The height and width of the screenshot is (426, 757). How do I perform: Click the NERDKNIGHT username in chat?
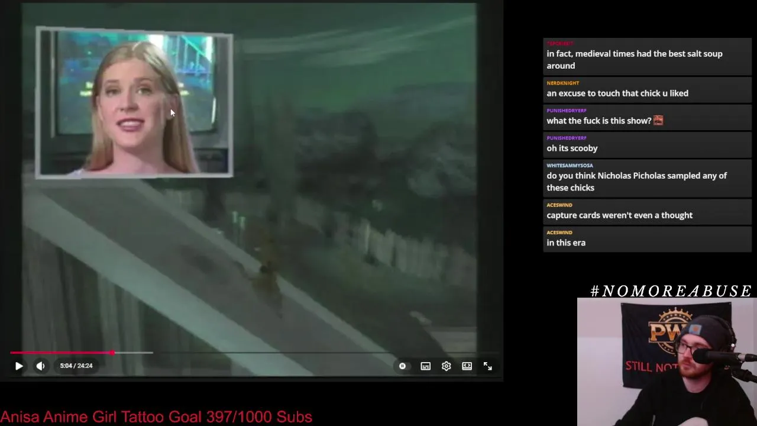click(x=563, y=83)
